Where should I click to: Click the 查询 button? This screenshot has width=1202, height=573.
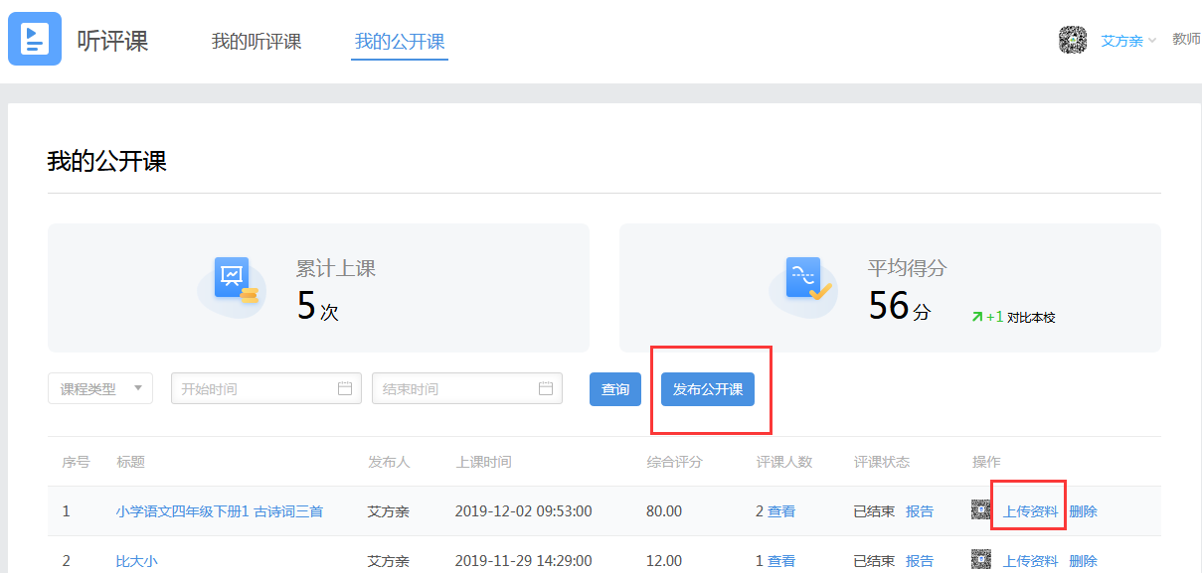[x=615, y=389]
